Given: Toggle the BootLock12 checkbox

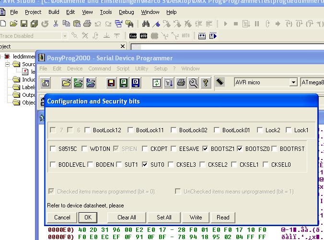Looking at the screenshot, I should [87, 130].
